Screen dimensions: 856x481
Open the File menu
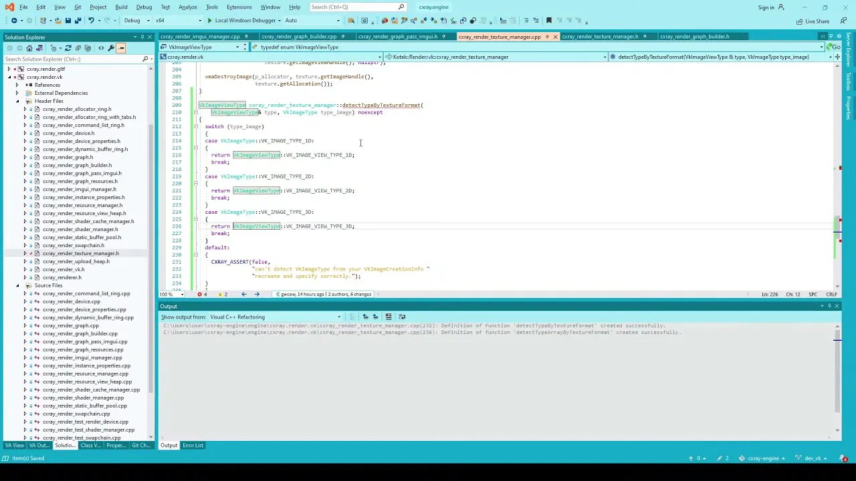point(23,7)
